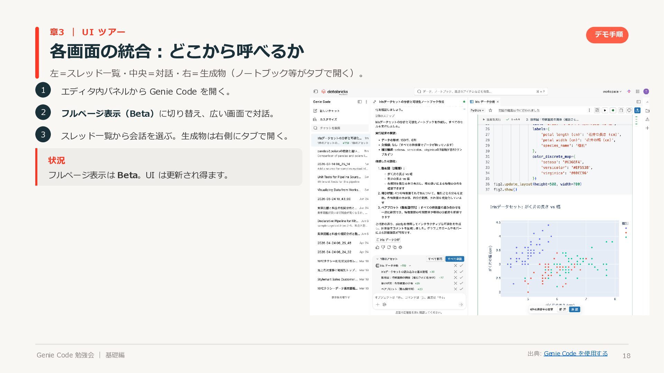The image size is (664, 373).
Task: Open the notebook toolbar kebab menu
Action: (x=589, y=111)
